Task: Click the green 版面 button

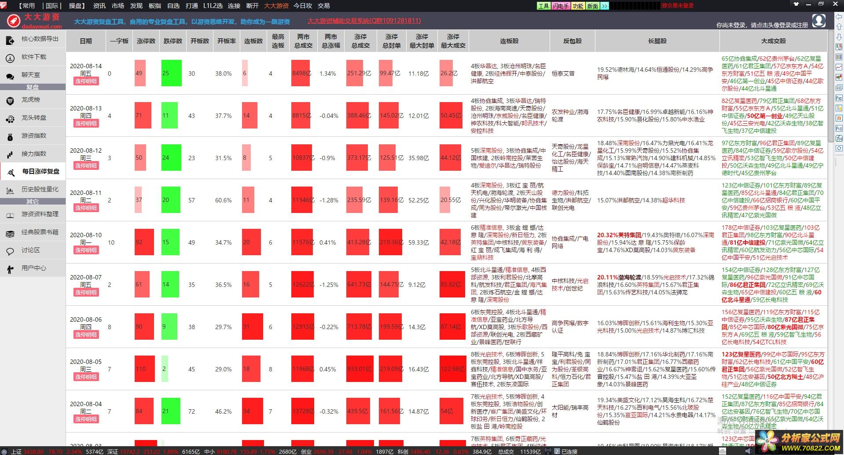Action: 593,6
